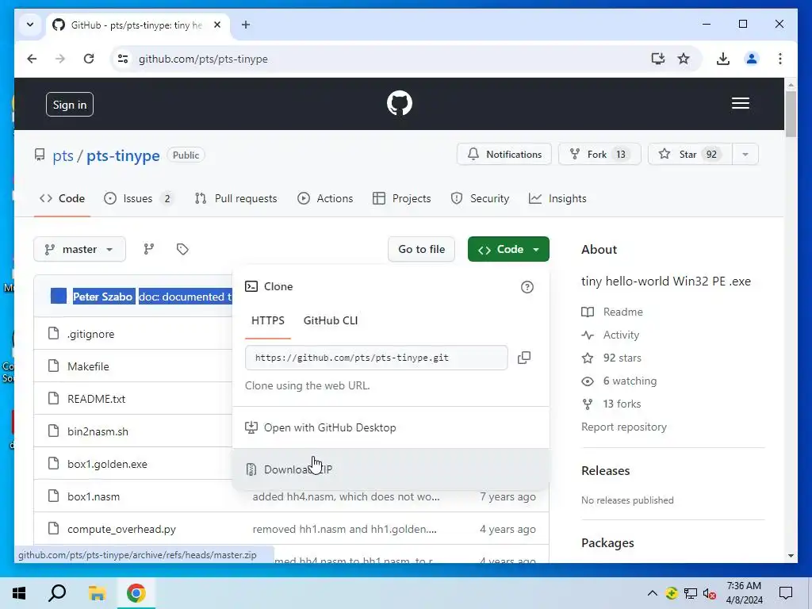
Task: Open the Chrome profile icon
Action: coord(752,59)
